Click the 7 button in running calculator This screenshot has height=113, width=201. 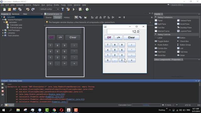tap(108, 45)
